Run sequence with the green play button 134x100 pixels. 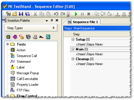[x=76, y=14]
